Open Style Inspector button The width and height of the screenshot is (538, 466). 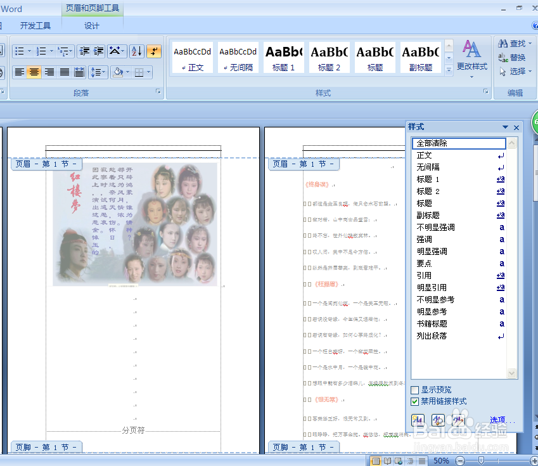[438, 420]
